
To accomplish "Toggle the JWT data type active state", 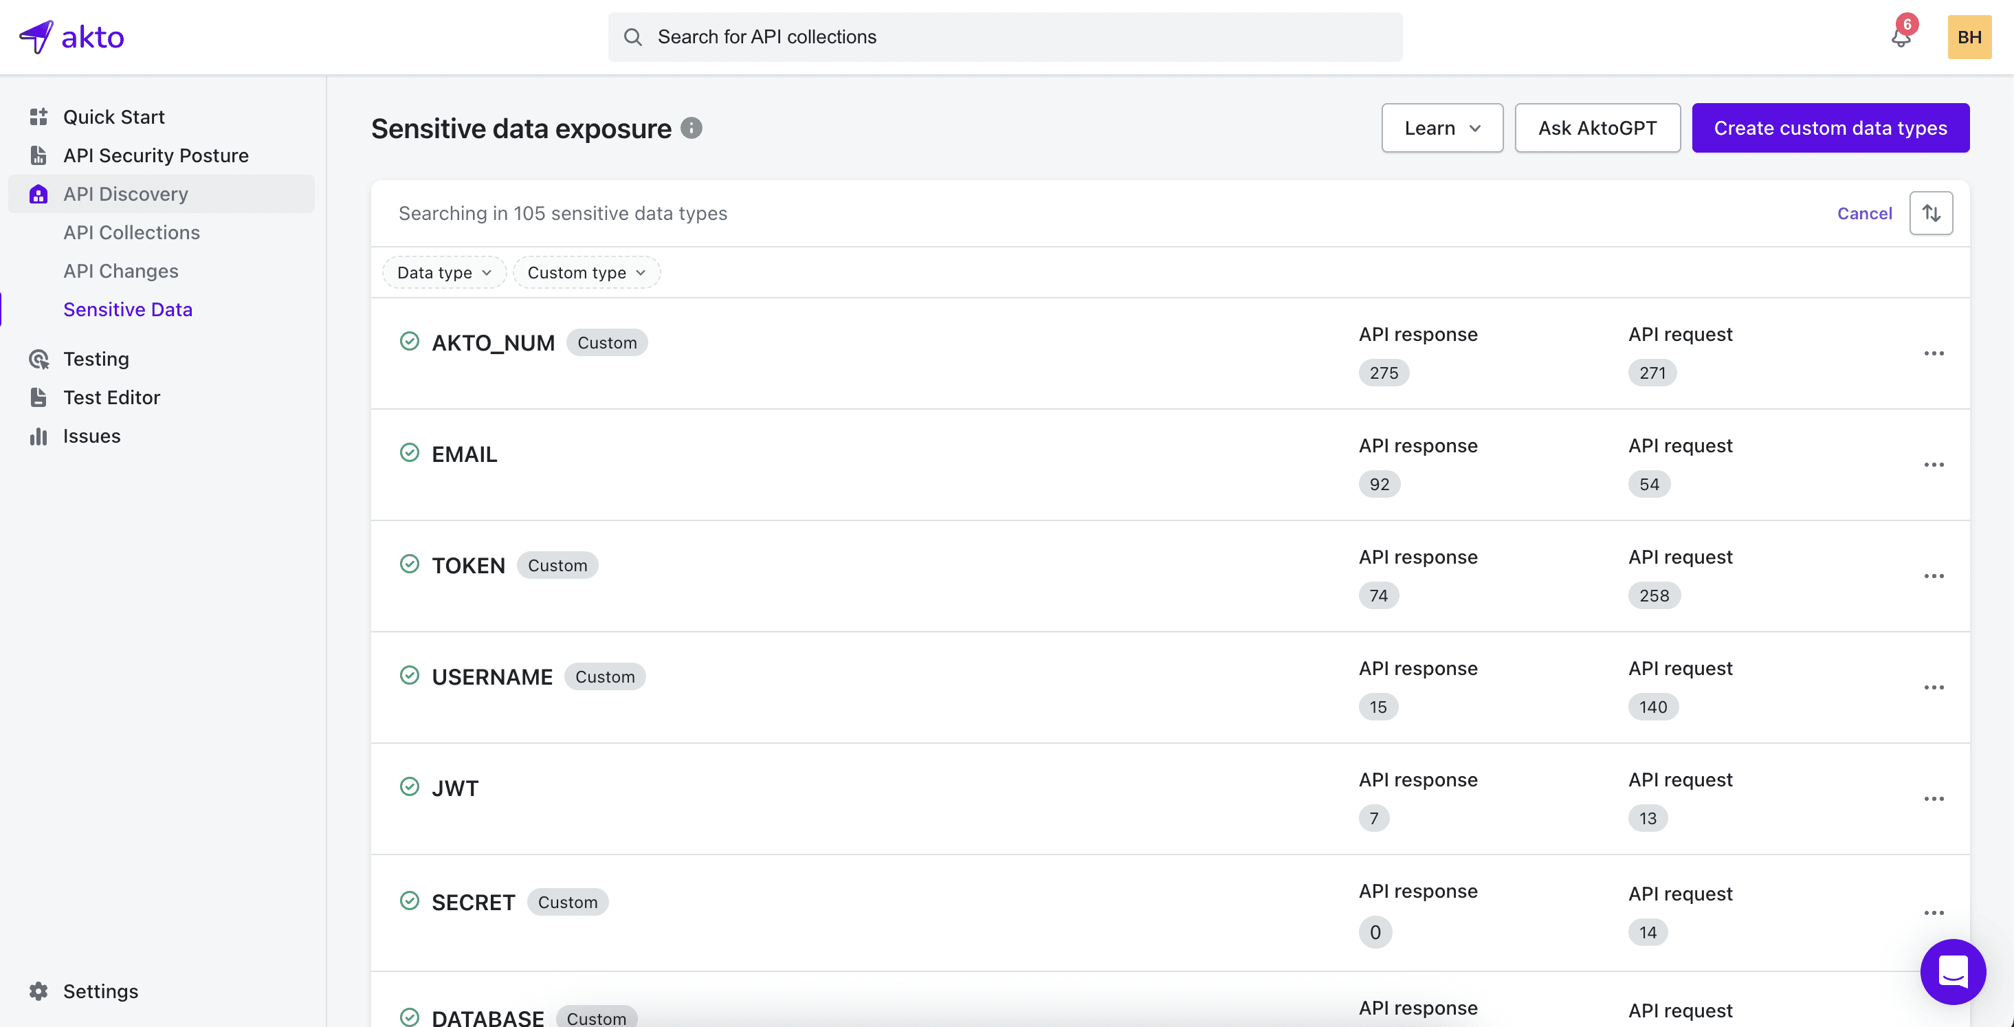I will [410, 786].
